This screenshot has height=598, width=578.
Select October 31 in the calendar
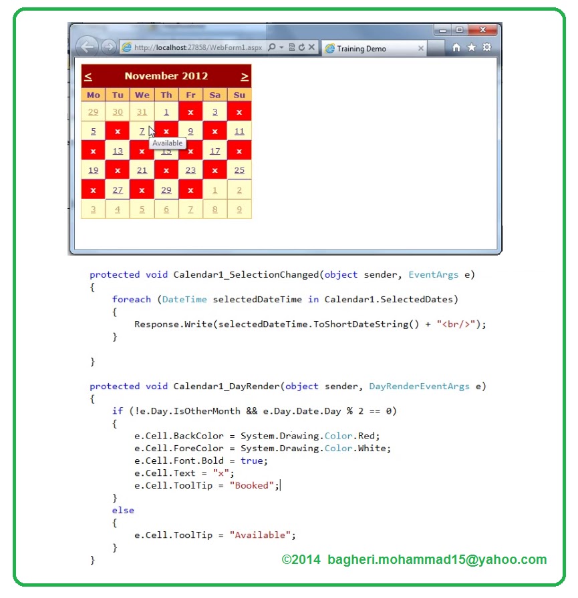142,111
